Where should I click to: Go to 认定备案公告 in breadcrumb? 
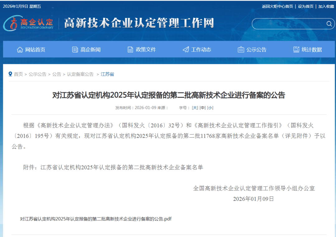(80, 74)
